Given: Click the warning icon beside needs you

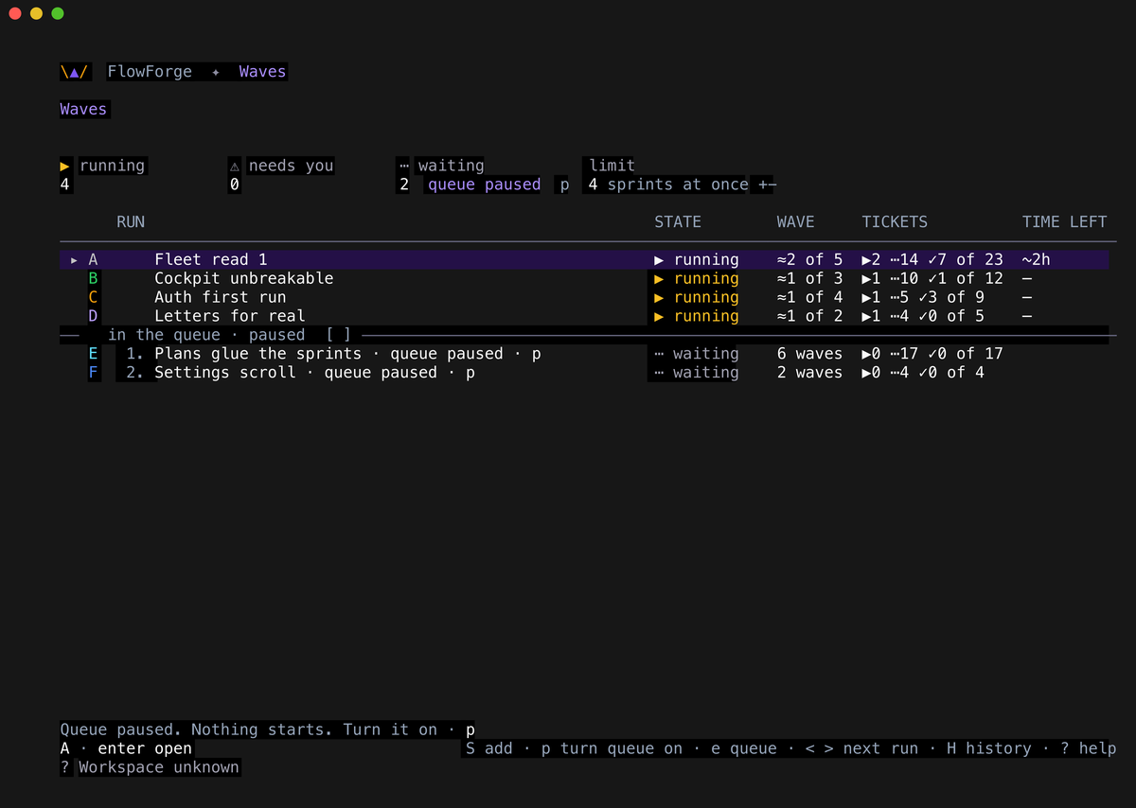Looking at the screenshot, I should 234,166.
